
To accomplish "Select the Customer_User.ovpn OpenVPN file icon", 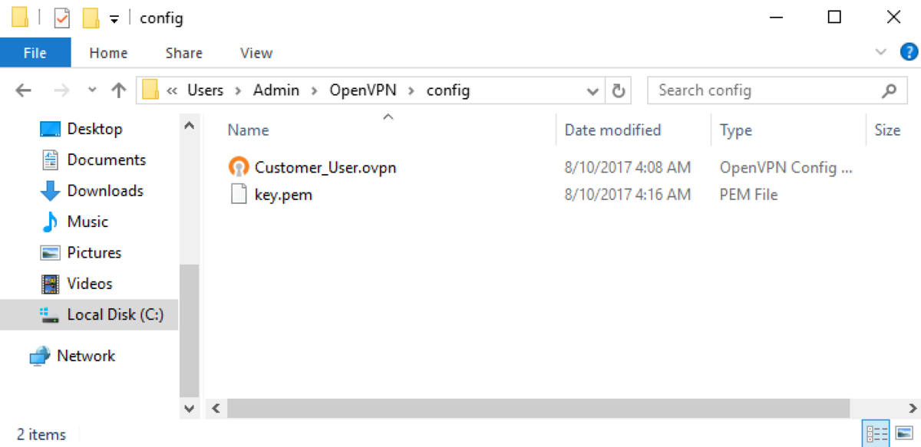I will [239, 167].
